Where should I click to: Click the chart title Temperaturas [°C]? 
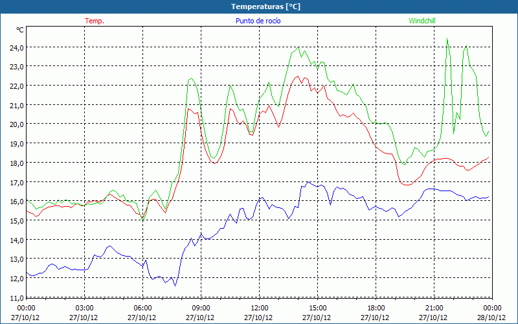coord(265,6)
